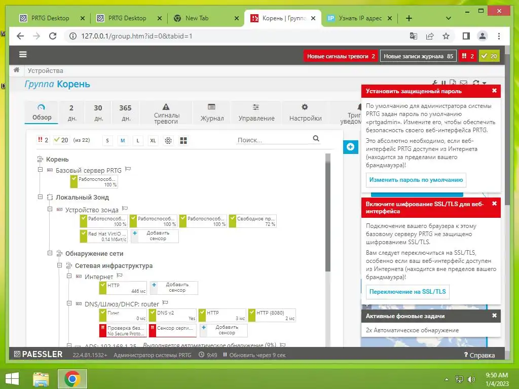The height and width of the screenshot is (389, 519).
Task: Click the search magnifier icon
Action: pyautogui.click(x=316, y=139)
